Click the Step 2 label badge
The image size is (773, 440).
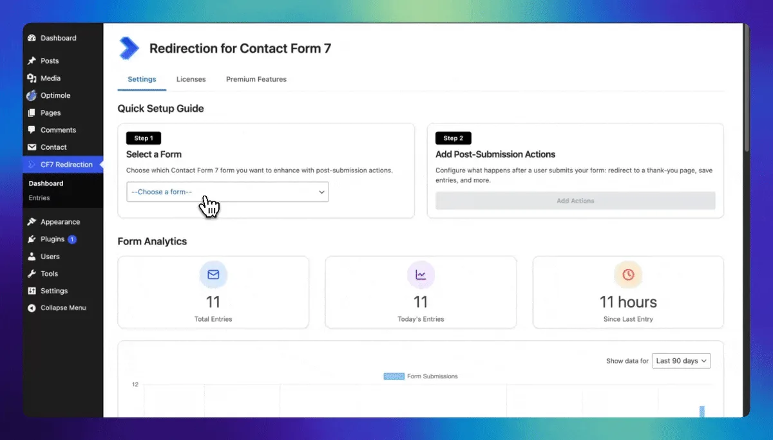click(x=453, y=138)
